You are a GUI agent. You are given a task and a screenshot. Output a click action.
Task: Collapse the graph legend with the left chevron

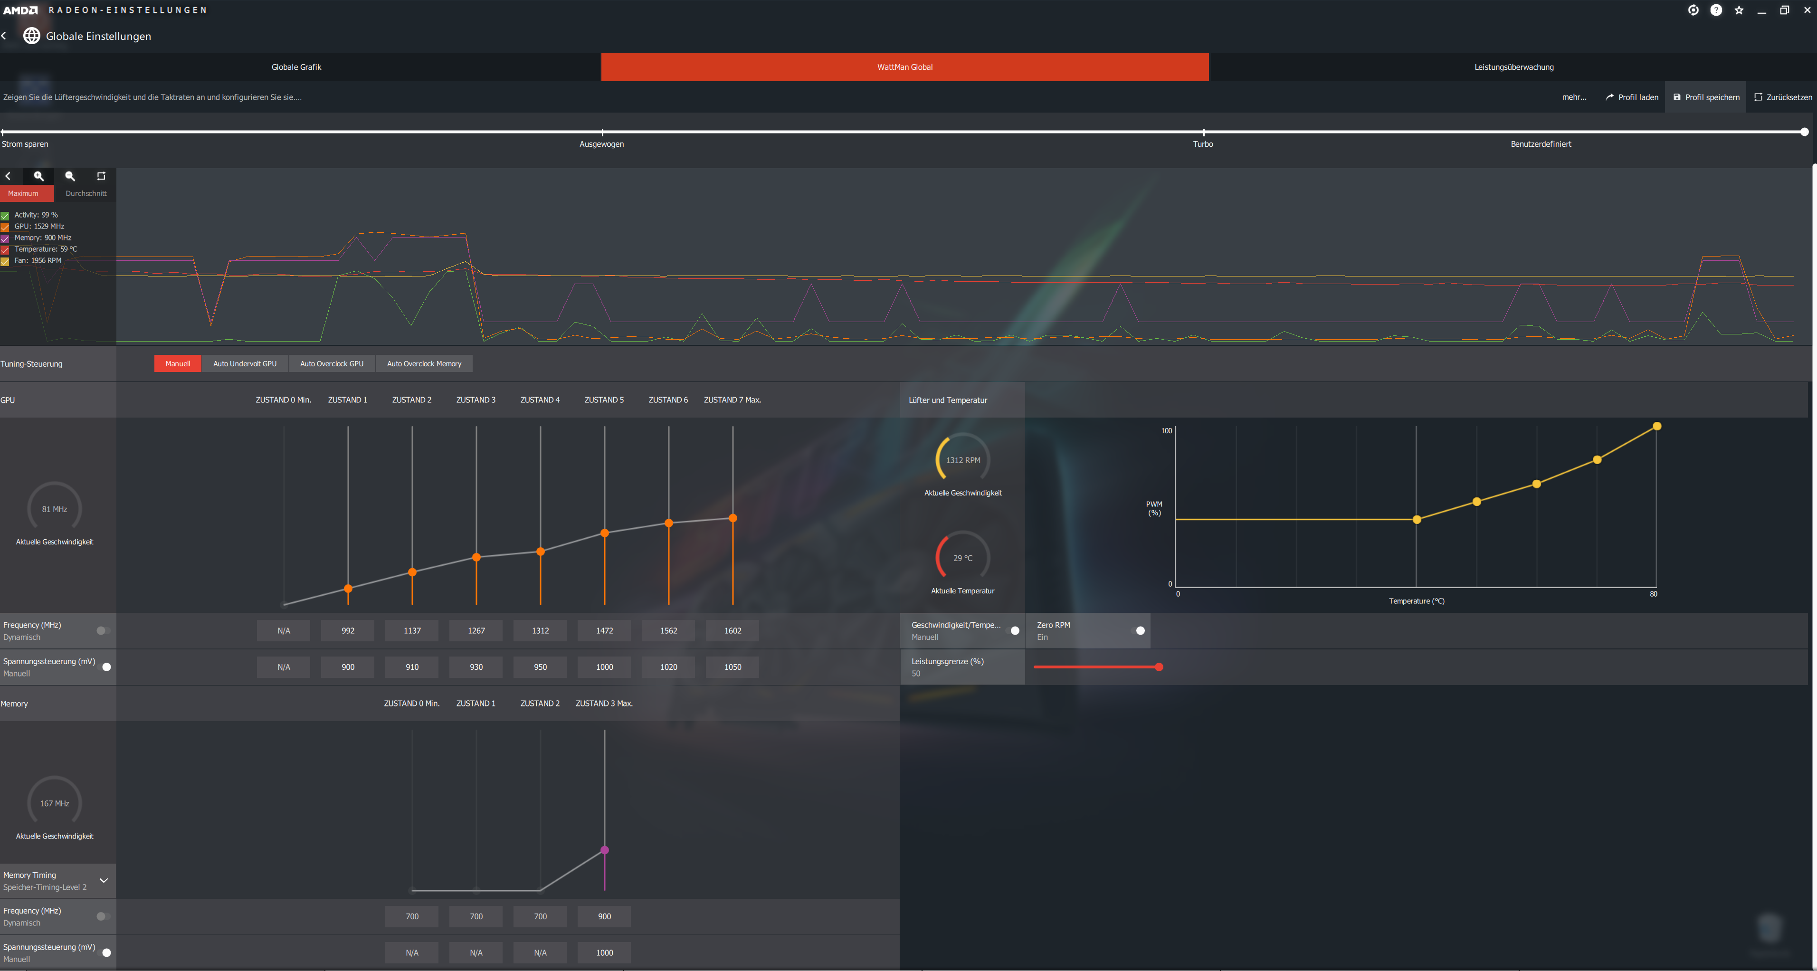click(x=8, y=176)
